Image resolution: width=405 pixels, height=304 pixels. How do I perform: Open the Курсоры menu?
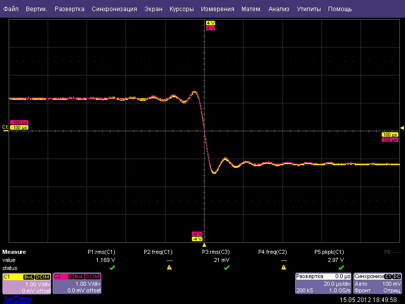tap(181, 9)
